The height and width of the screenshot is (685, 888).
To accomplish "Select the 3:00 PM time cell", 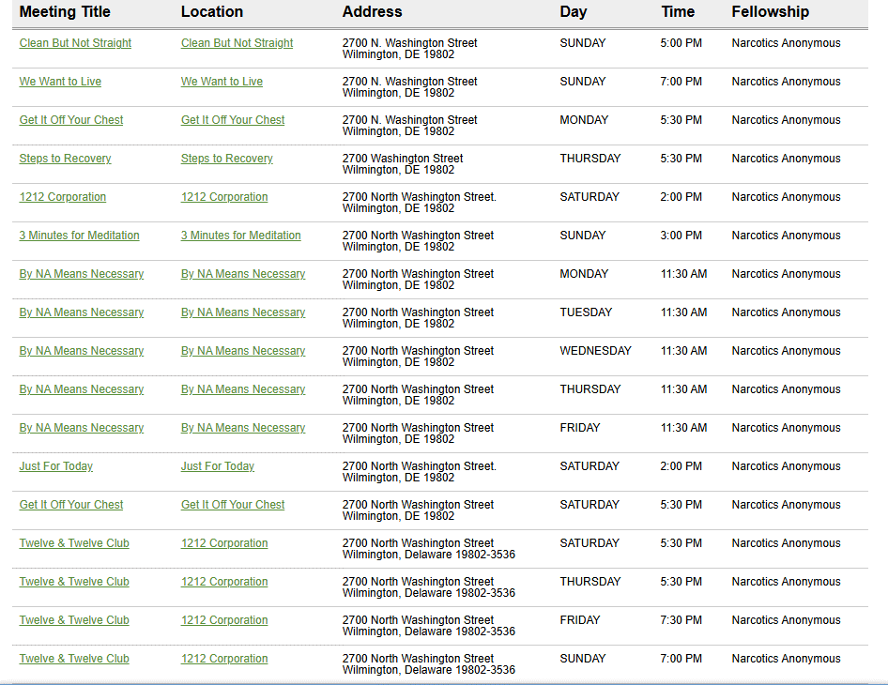I will (681, 236).
